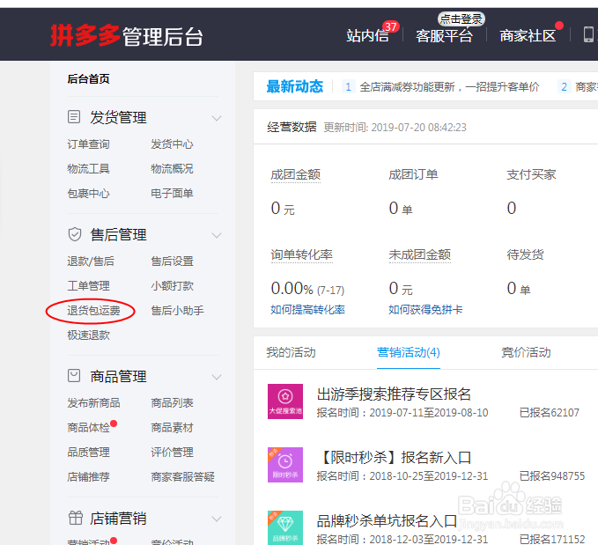598x545 pixels.
Task: Open 商品素材 in sidebar
Action: [x=172, y=428]
